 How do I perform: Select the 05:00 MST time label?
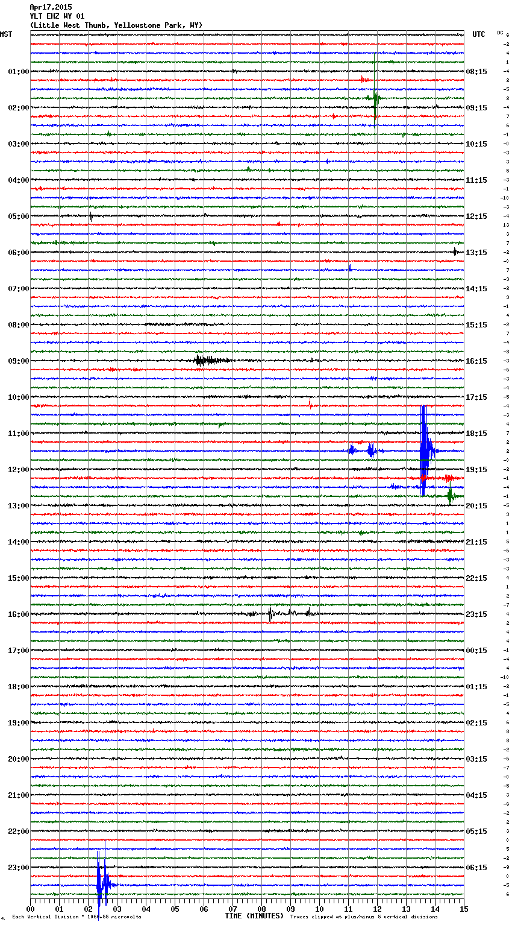pyautogui.click(x=19, y=216)
